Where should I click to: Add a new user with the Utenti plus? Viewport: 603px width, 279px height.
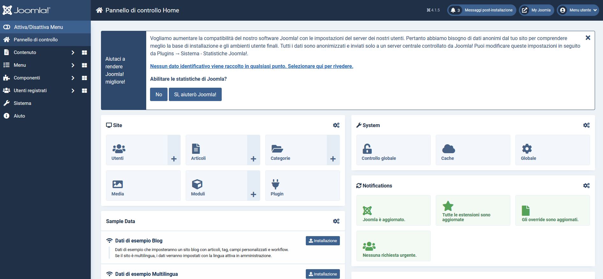[x=174, y=150]
